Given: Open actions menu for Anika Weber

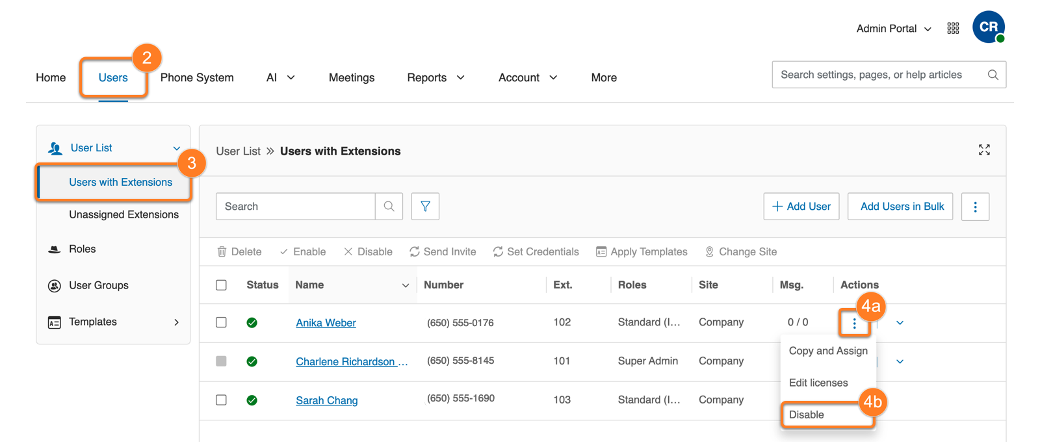Looking at the screenshot, I should (854, 323).
